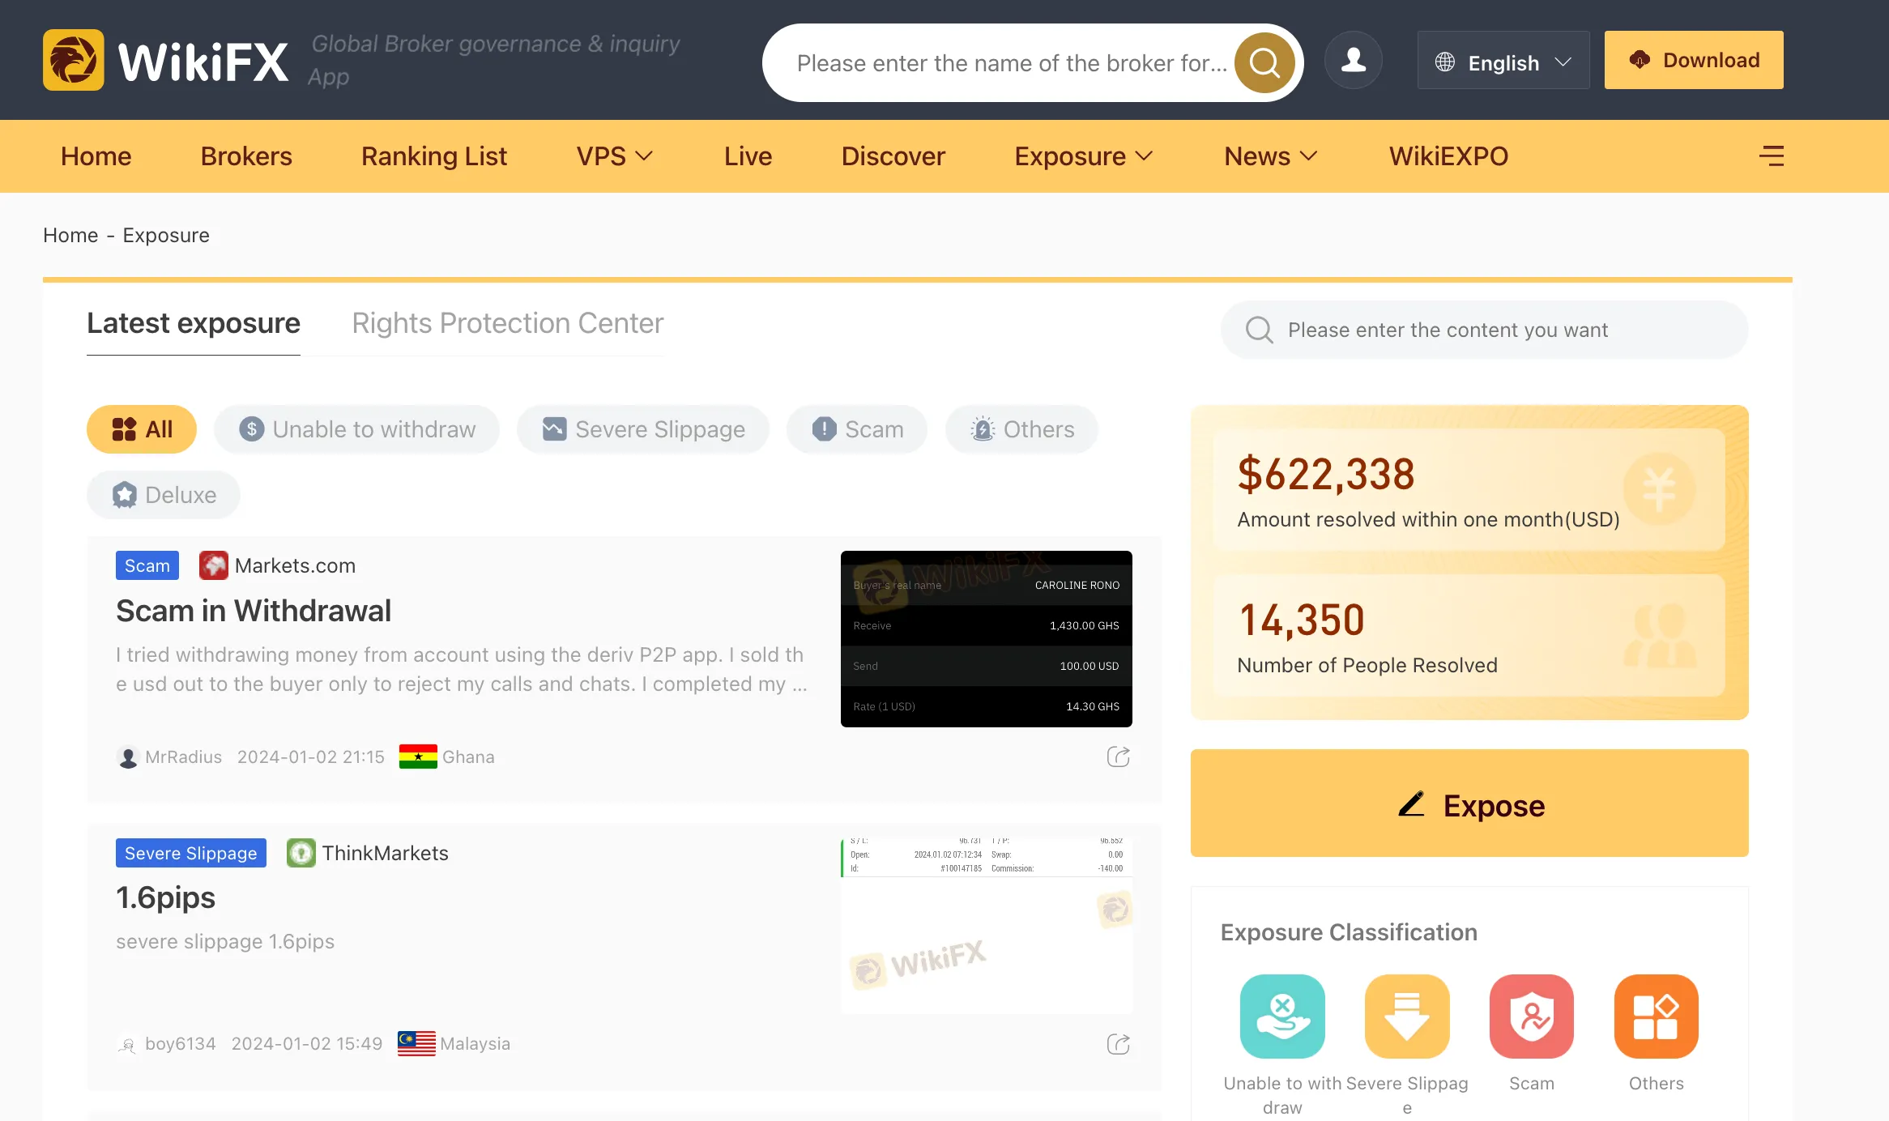
Task: Open the English language dropdown
Action: tap(1503, 60)
